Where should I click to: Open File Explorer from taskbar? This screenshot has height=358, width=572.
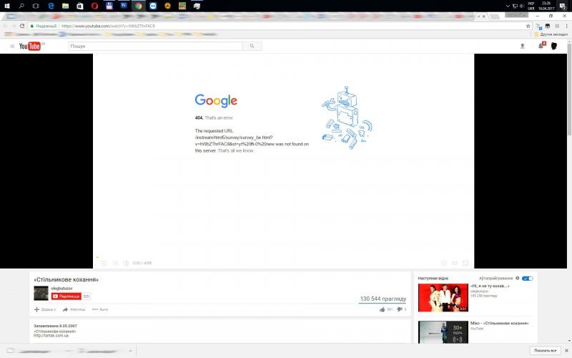coord(65,6)
